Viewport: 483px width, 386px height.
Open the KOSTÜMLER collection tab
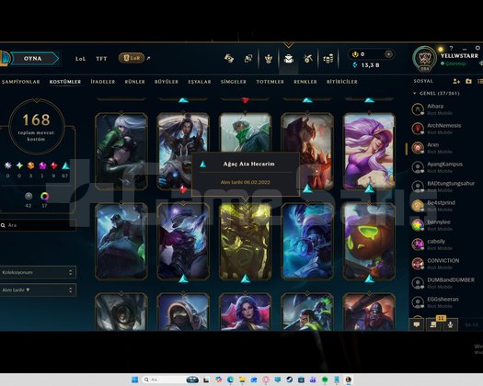65,82
